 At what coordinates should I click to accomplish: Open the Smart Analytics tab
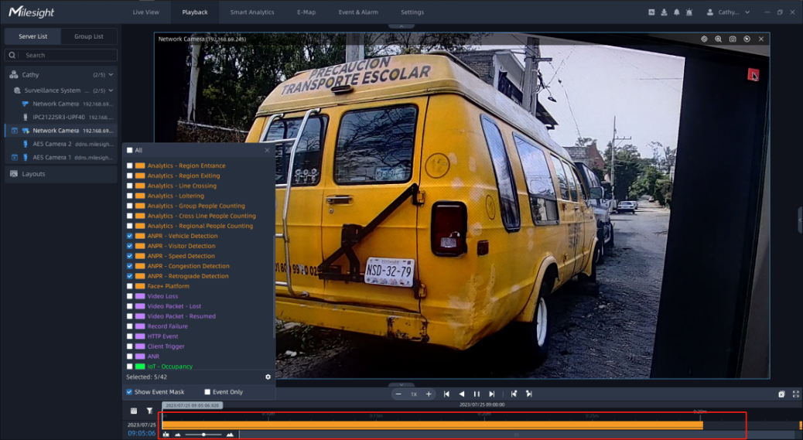[x=252, y=12]
